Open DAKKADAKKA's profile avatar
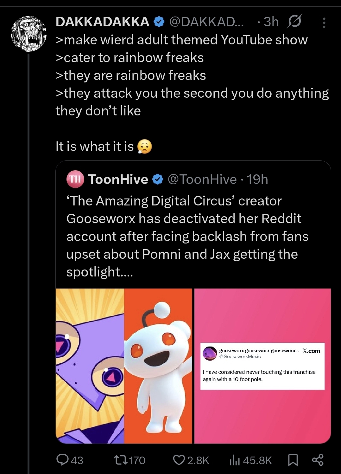The height and width of the screenshot is (474, 341). pyautogui.click(x=29, y=33)
